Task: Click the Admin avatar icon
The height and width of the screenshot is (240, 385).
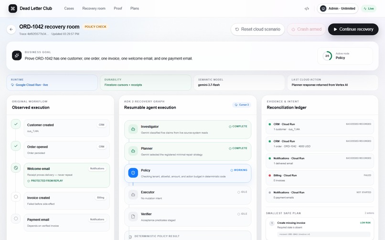Action: (323, 8)
